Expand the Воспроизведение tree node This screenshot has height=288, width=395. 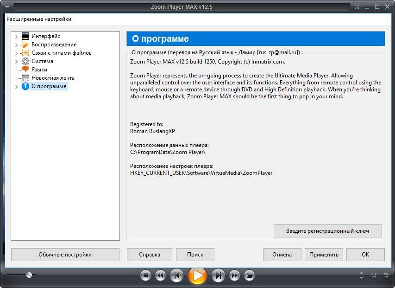point(16,45)
